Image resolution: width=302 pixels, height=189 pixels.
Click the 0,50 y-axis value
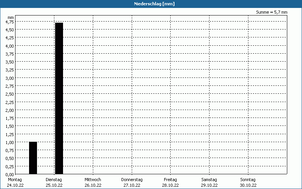coord(10,158)
